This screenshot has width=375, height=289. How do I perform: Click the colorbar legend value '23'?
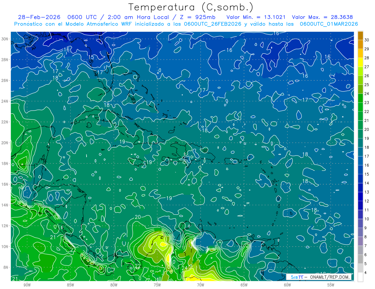pos(367,103)
